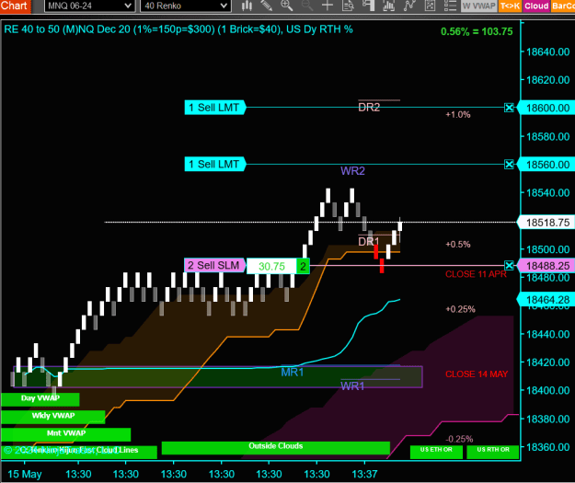This screenshot has height=483, width=575.
Task: Click the 30.75 position profit box
Action: [271, 266]
